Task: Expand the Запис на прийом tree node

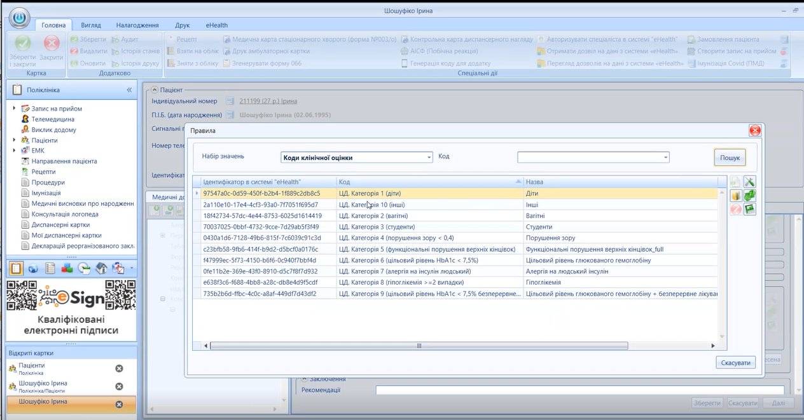Action: click(15, 109)
